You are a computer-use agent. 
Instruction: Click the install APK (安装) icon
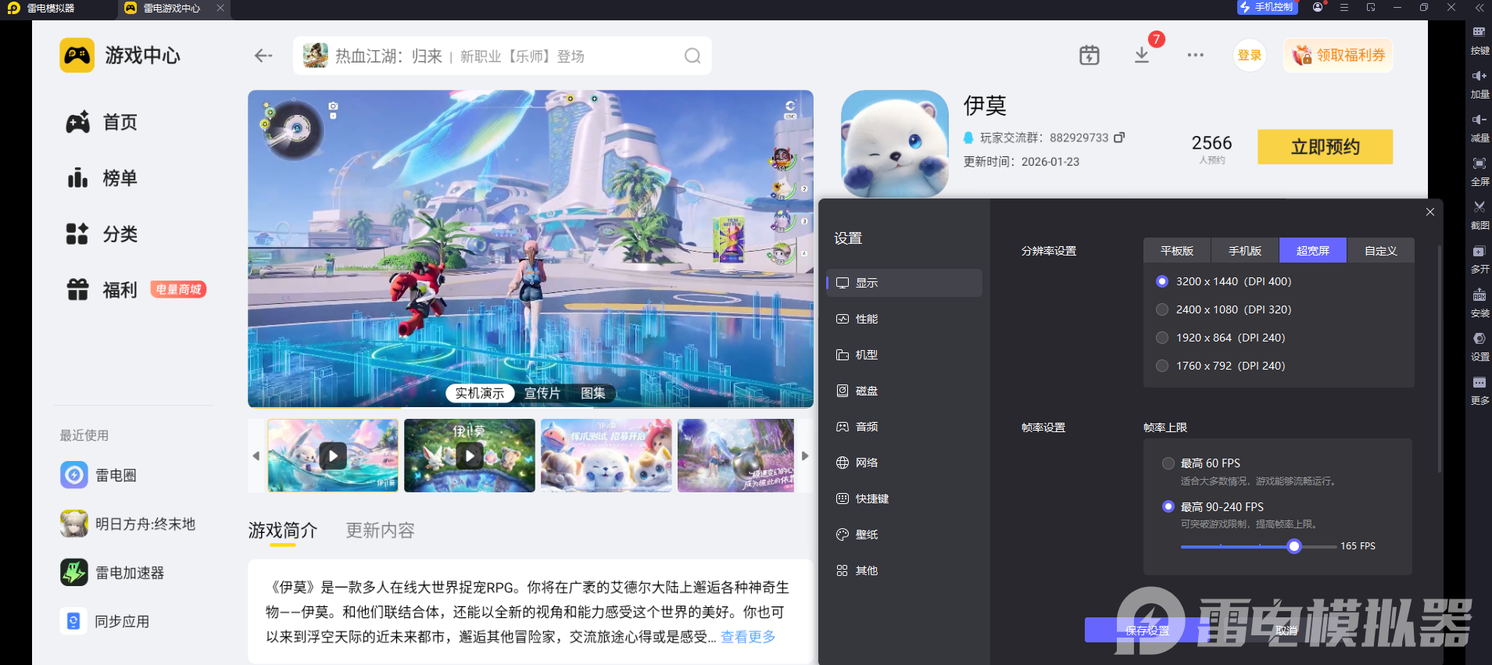1479,296
